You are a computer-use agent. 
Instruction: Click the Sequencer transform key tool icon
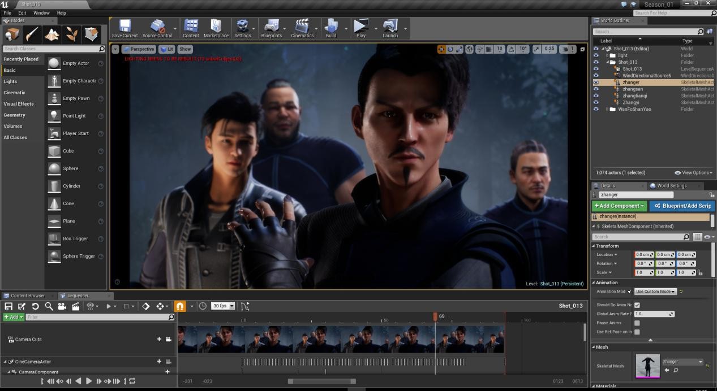click(160, 306)
